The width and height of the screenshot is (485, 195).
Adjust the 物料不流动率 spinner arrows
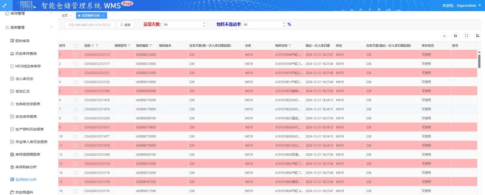click(284, 24)
